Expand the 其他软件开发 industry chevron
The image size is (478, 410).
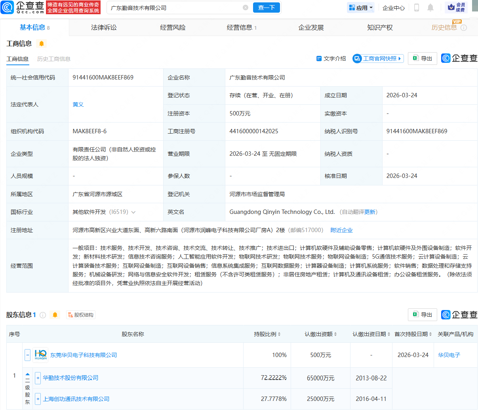click(133, 212)
